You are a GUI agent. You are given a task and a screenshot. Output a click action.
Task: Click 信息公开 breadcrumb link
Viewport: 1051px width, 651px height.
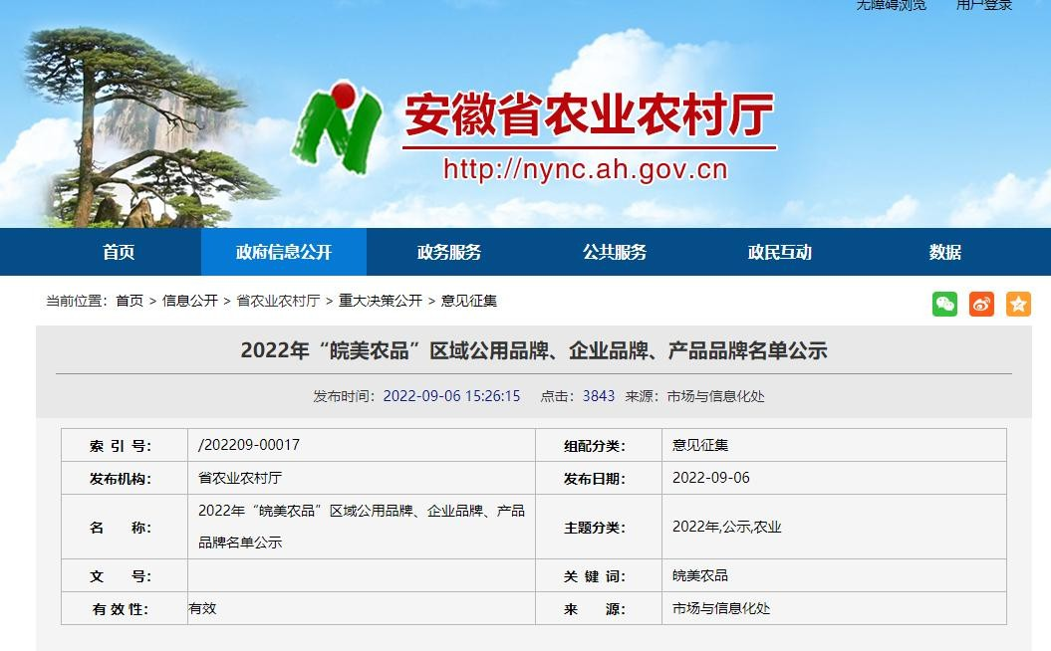click(190, 301)
